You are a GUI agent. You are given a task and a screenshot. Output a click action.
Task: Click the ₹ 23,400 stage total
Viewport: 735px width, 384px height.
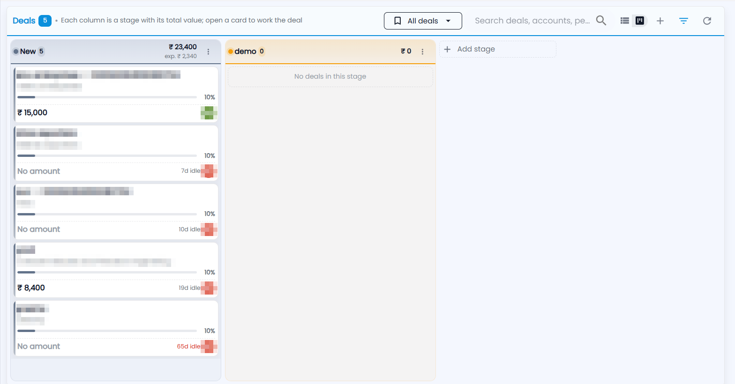pyautogui.click(x=183, y=47)
